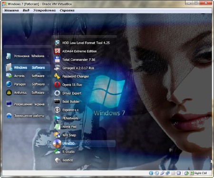The image size is (214, 178).
Task: Expand the Установка Windows submenu arrow
Action: click(48, 56)
